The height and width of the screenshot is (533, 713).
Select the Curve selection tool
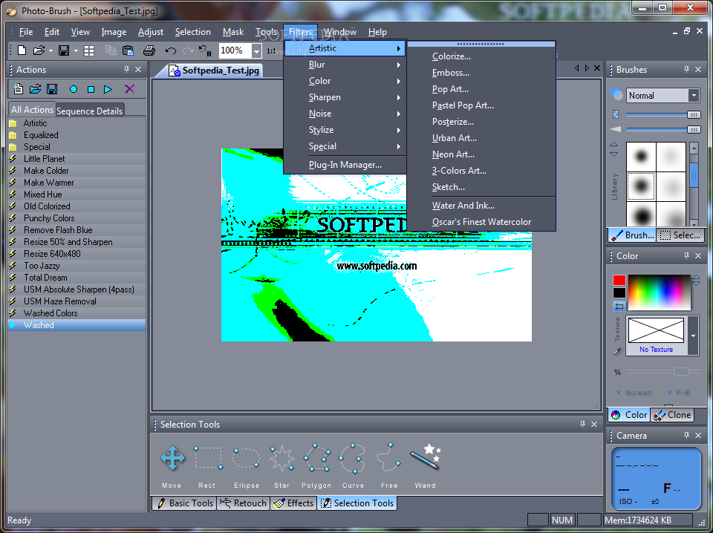pyautogui.click(x=352, y=458)
